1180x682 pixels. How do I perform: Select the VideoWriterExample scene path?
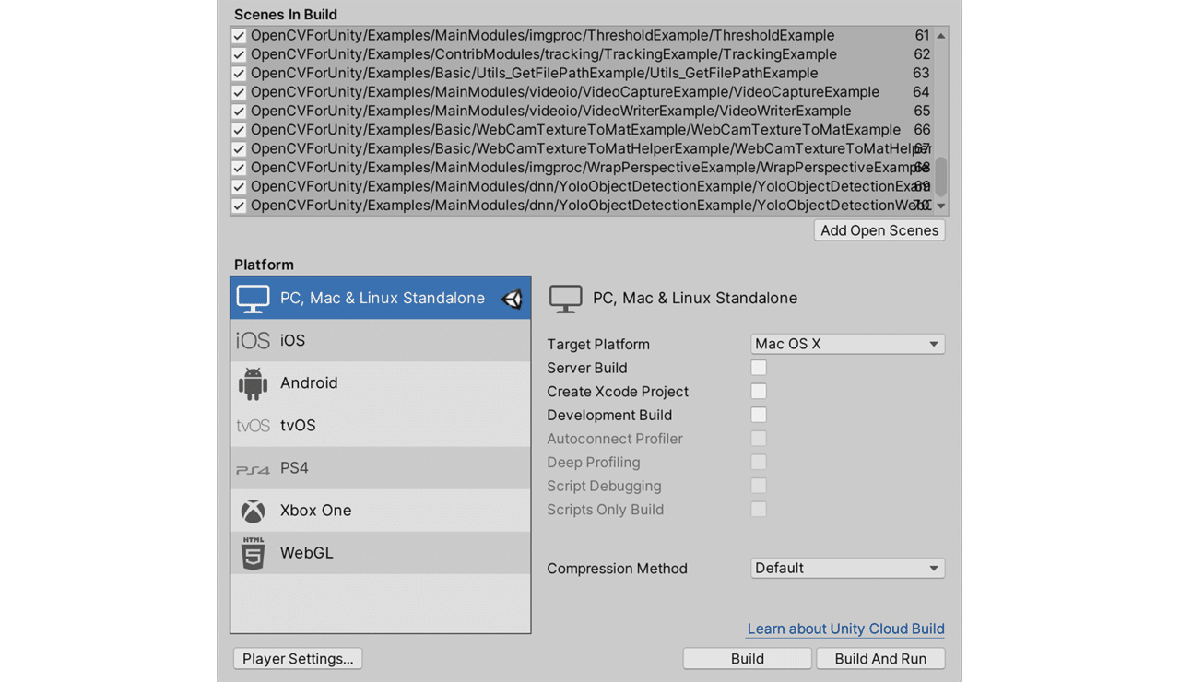[551, 112]
